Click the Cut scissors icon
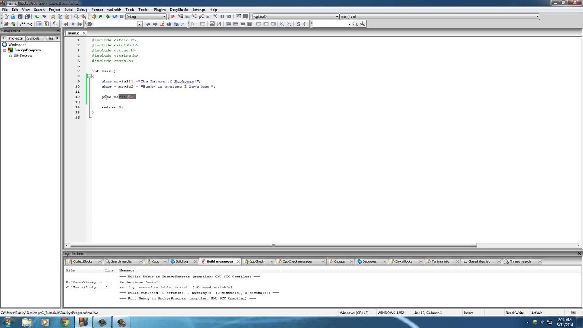This screenshot has width=583, height=328. [x=53, y=17]
